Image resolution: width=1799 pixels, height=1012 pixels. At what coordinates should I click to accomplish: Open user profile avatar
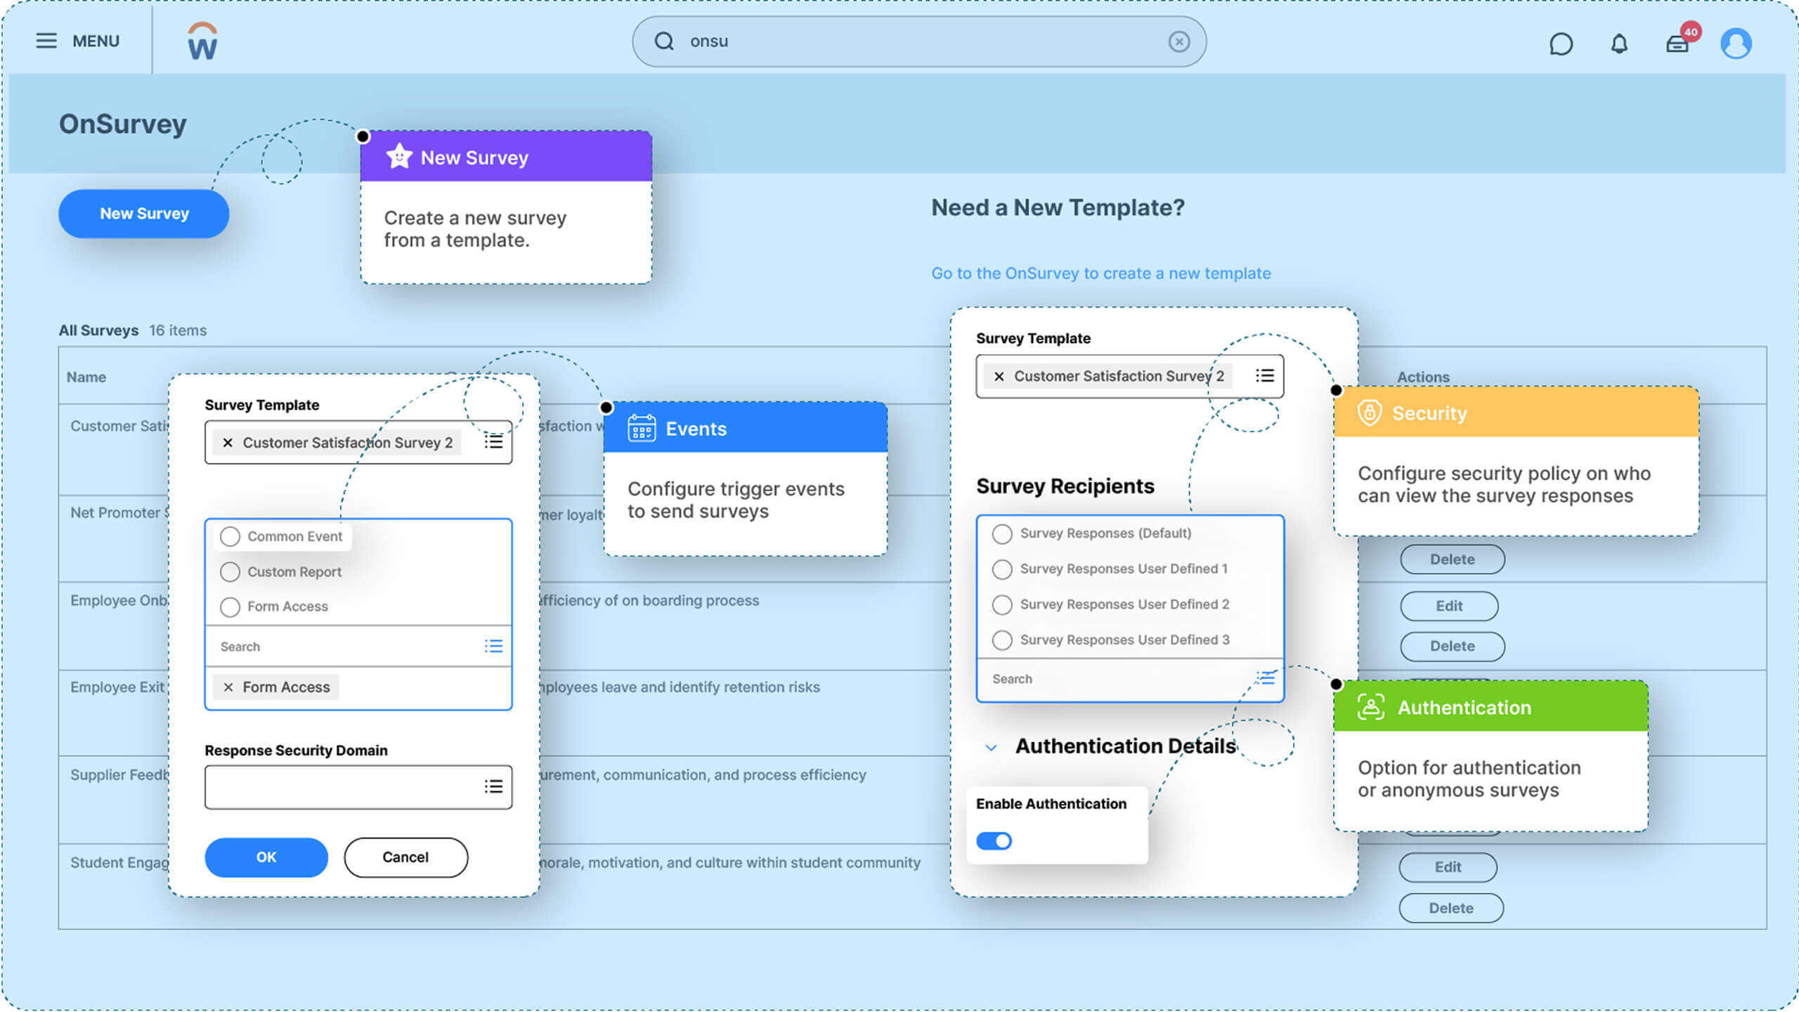[1735, 44]
